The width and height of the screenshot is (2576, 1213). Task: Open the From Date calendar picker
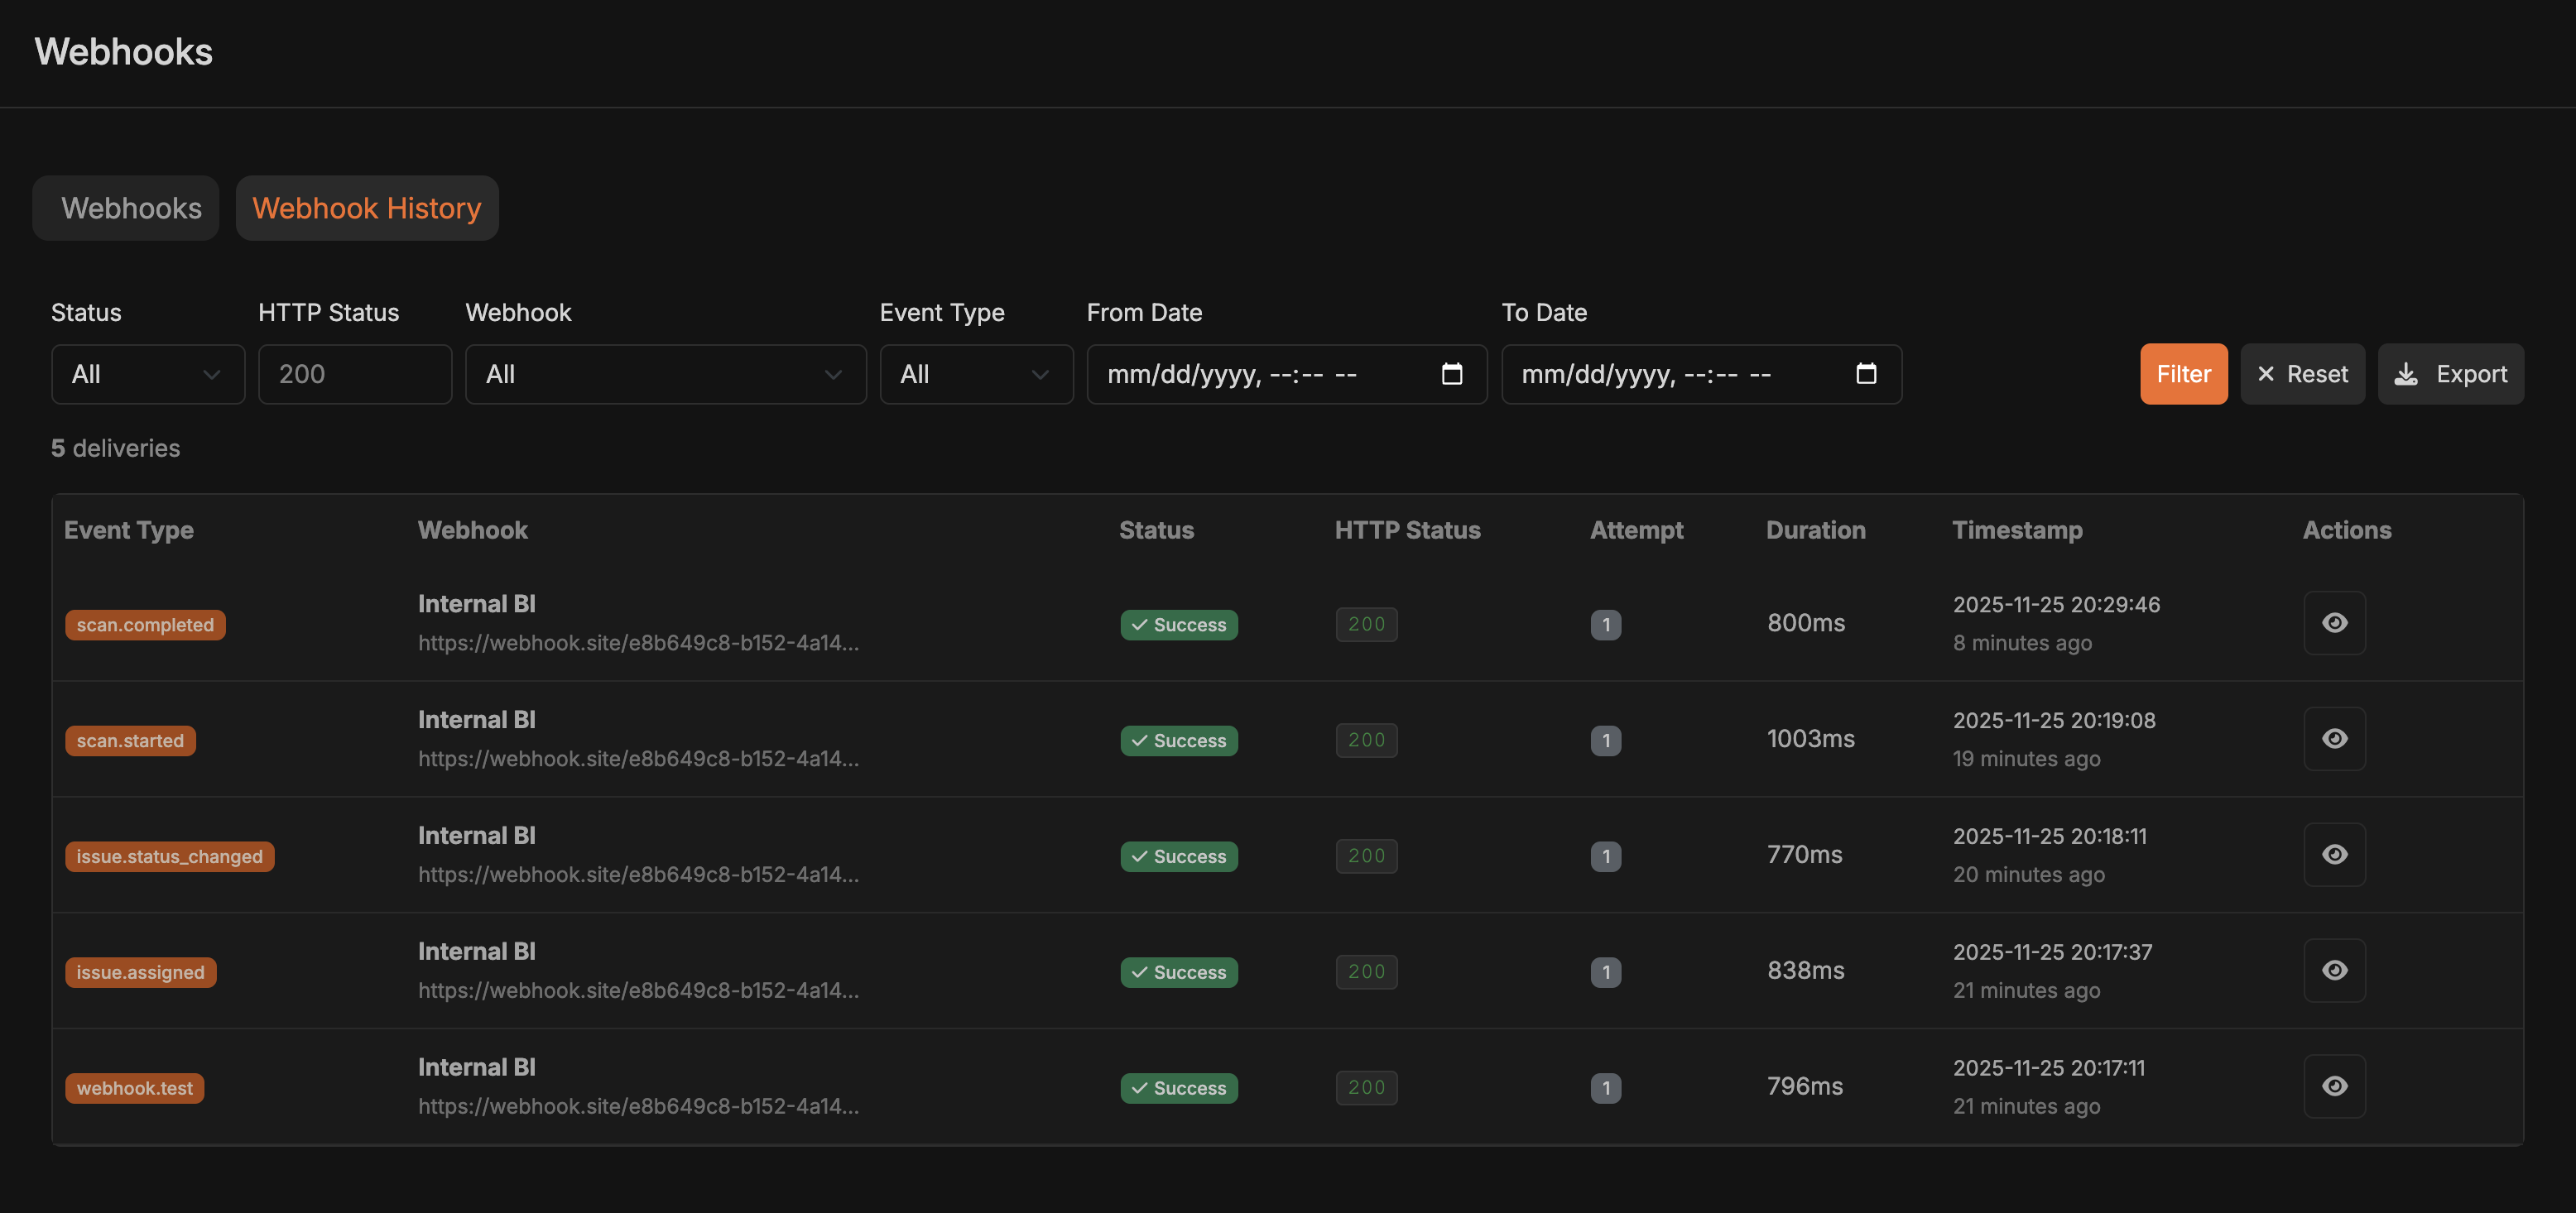(x=1452, y=374)
